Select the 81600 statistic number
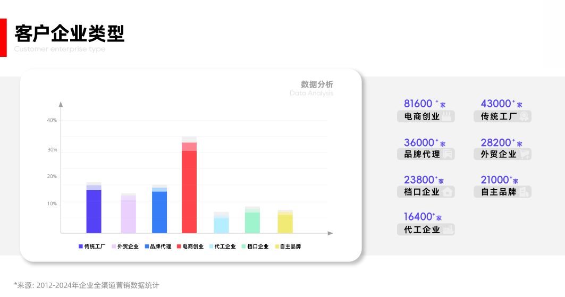565x297 pixels. (x=418, y=104)
